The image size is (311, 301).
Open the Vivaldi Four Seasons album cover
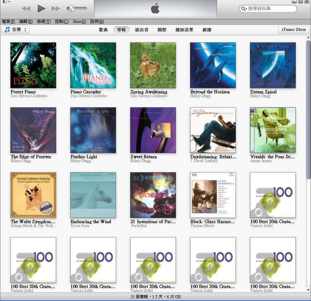pyautogui.click(x=273, y=130)
